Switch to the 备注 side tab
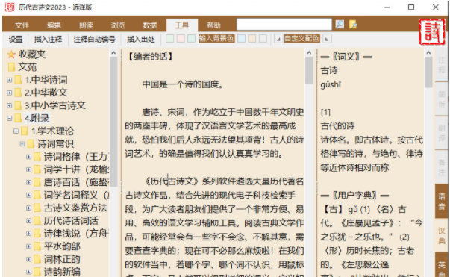The height and width of the screenshot is (277, 450). pos(442,166)
